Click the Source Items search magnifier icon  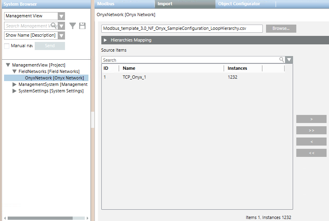tap(282, 60)
